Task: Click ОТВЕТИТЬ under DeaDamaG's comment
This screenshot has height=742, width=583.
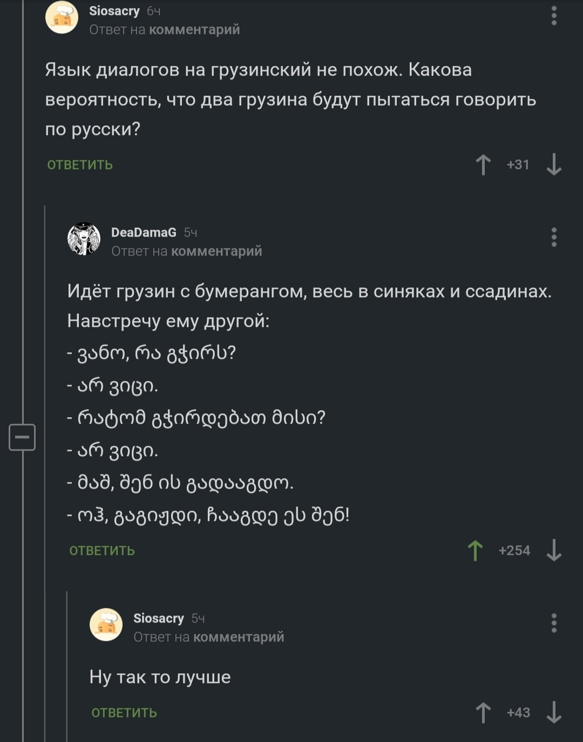Action: 102,551
